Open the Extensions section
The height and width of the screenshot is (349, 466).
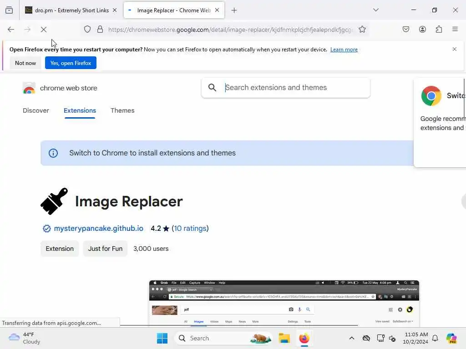click(x=80, y=111)
